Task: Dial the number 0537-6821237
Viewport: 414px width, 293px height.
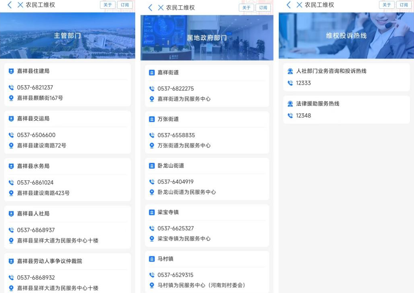Action: pyautogui.click(x=35, y=87)
